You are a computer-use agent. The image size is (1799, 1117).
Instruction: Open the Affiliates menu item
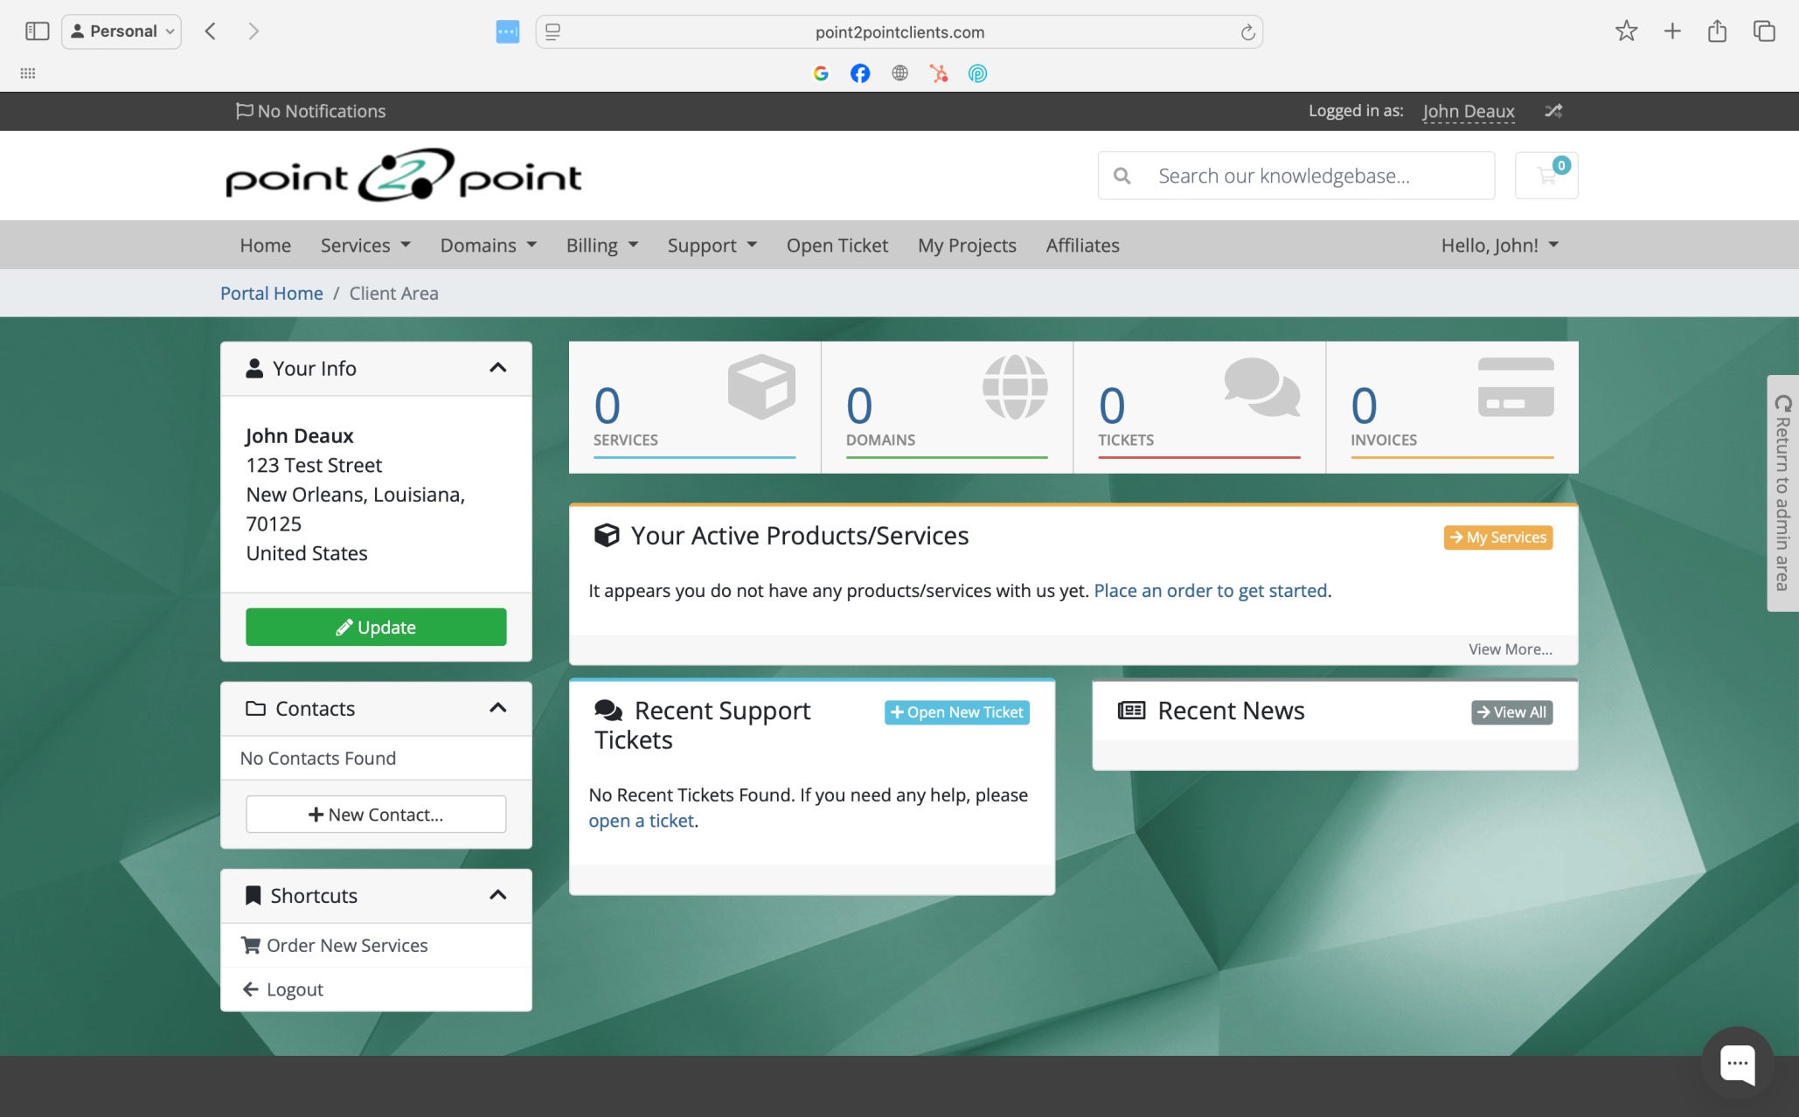pyautogui.click(x=1082, y=246)
